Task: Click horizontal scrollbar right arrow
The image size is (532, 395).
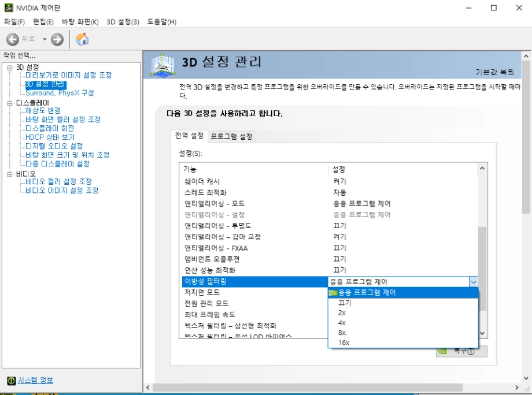Action: point(517,387)
